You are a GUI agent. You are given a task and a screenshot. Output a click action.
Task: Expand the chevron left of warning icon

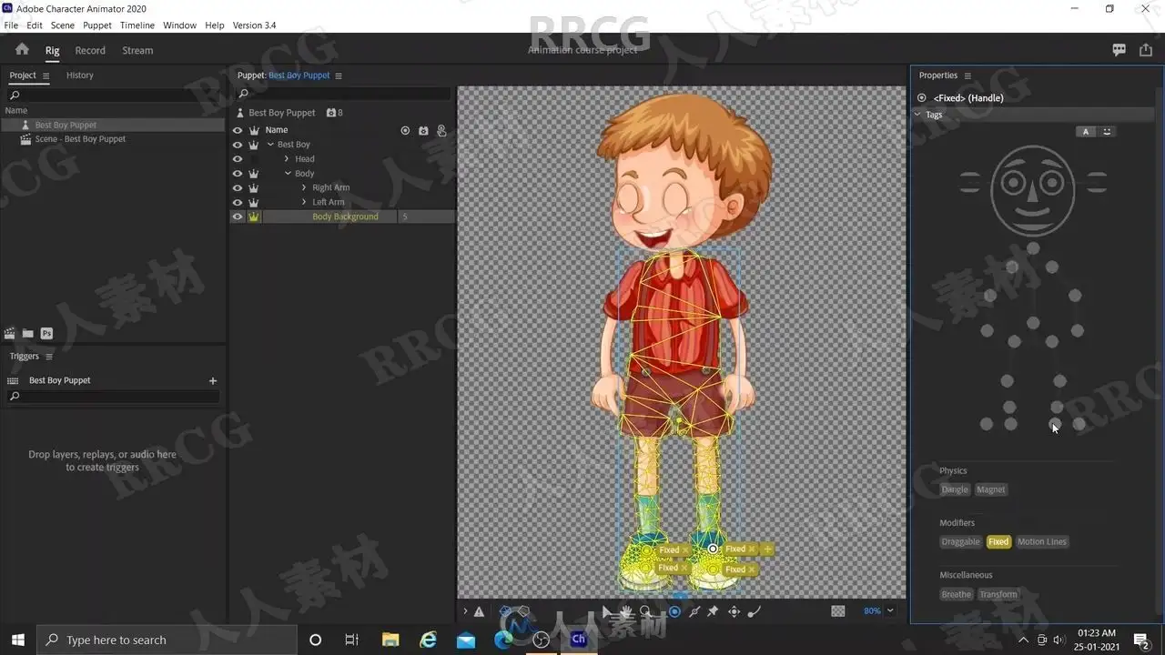464,611
